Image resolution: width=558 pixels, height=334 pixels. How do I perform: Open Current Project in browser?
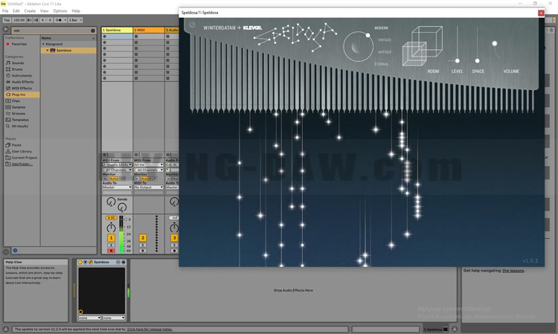25,158
